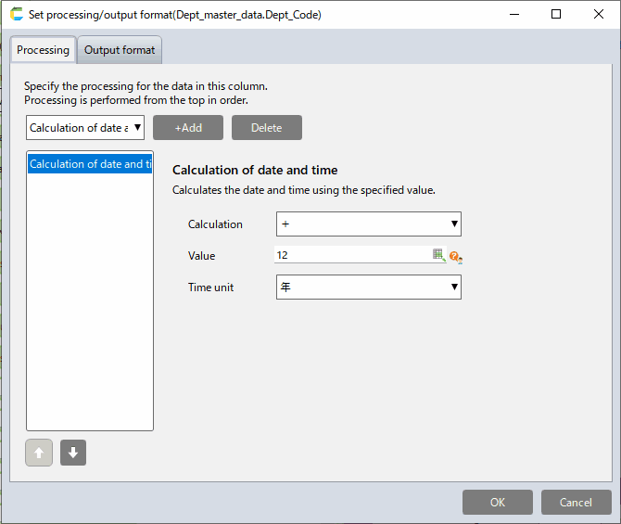Click the application icon in title bar
This screenshot has height=524, width=621.
tap(16, 15)
